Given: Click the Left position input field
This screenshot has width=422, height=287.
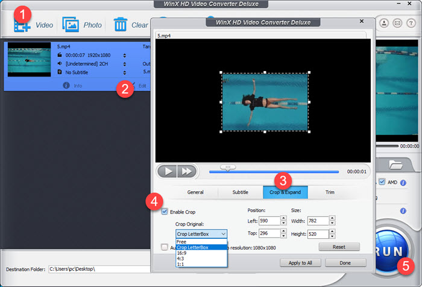Looking at the screenshot, I should [269, 221].
